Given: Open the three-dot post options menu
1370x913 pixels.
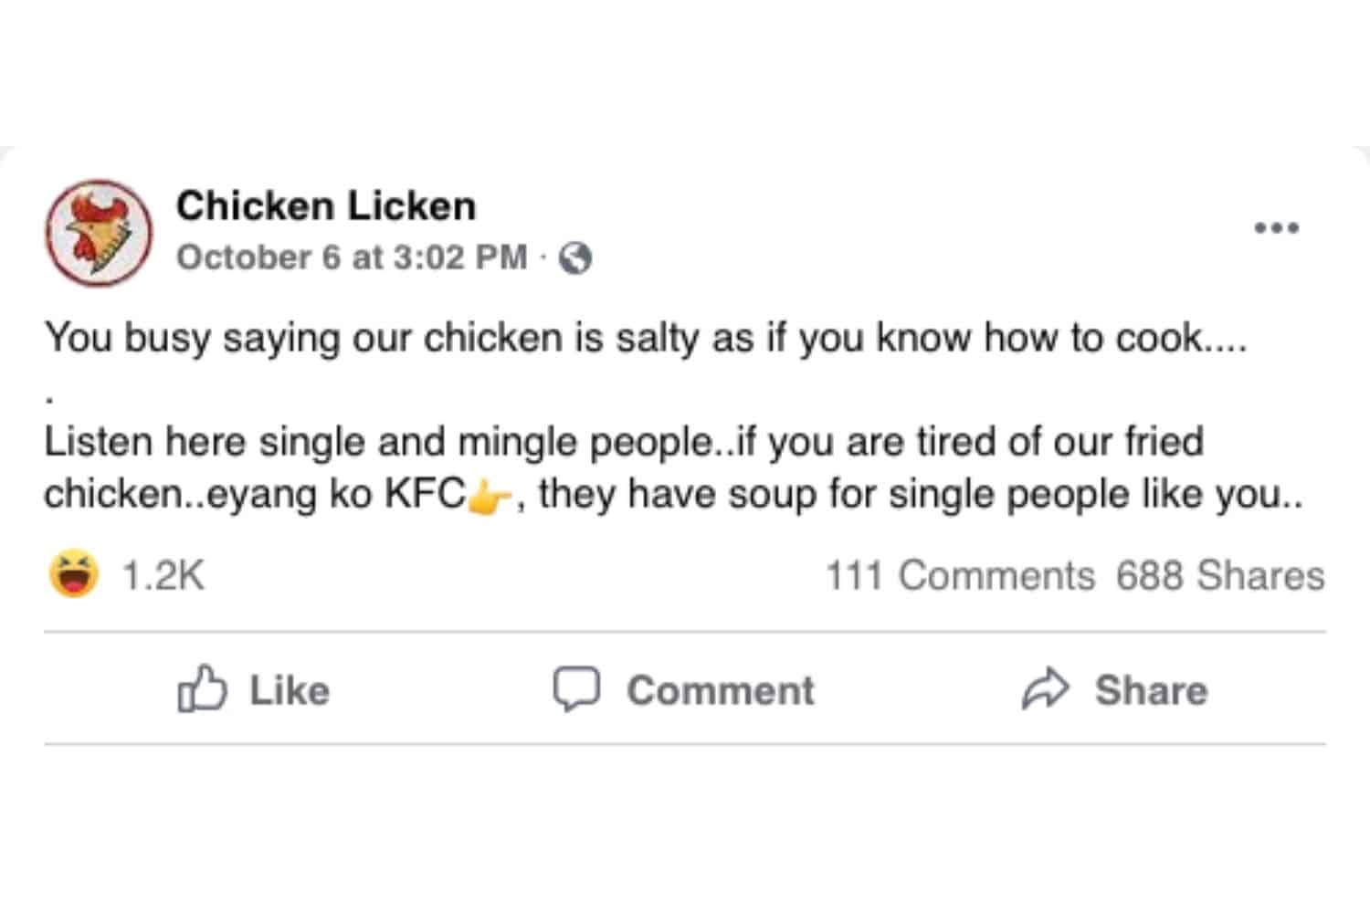Looking at the screenshot, I should pyautogui.click(x=1276, y=227).
